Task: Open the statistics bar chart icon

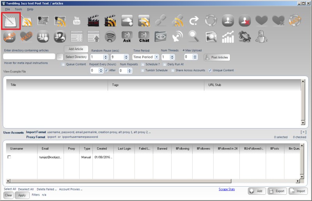Action: point(228,37)
